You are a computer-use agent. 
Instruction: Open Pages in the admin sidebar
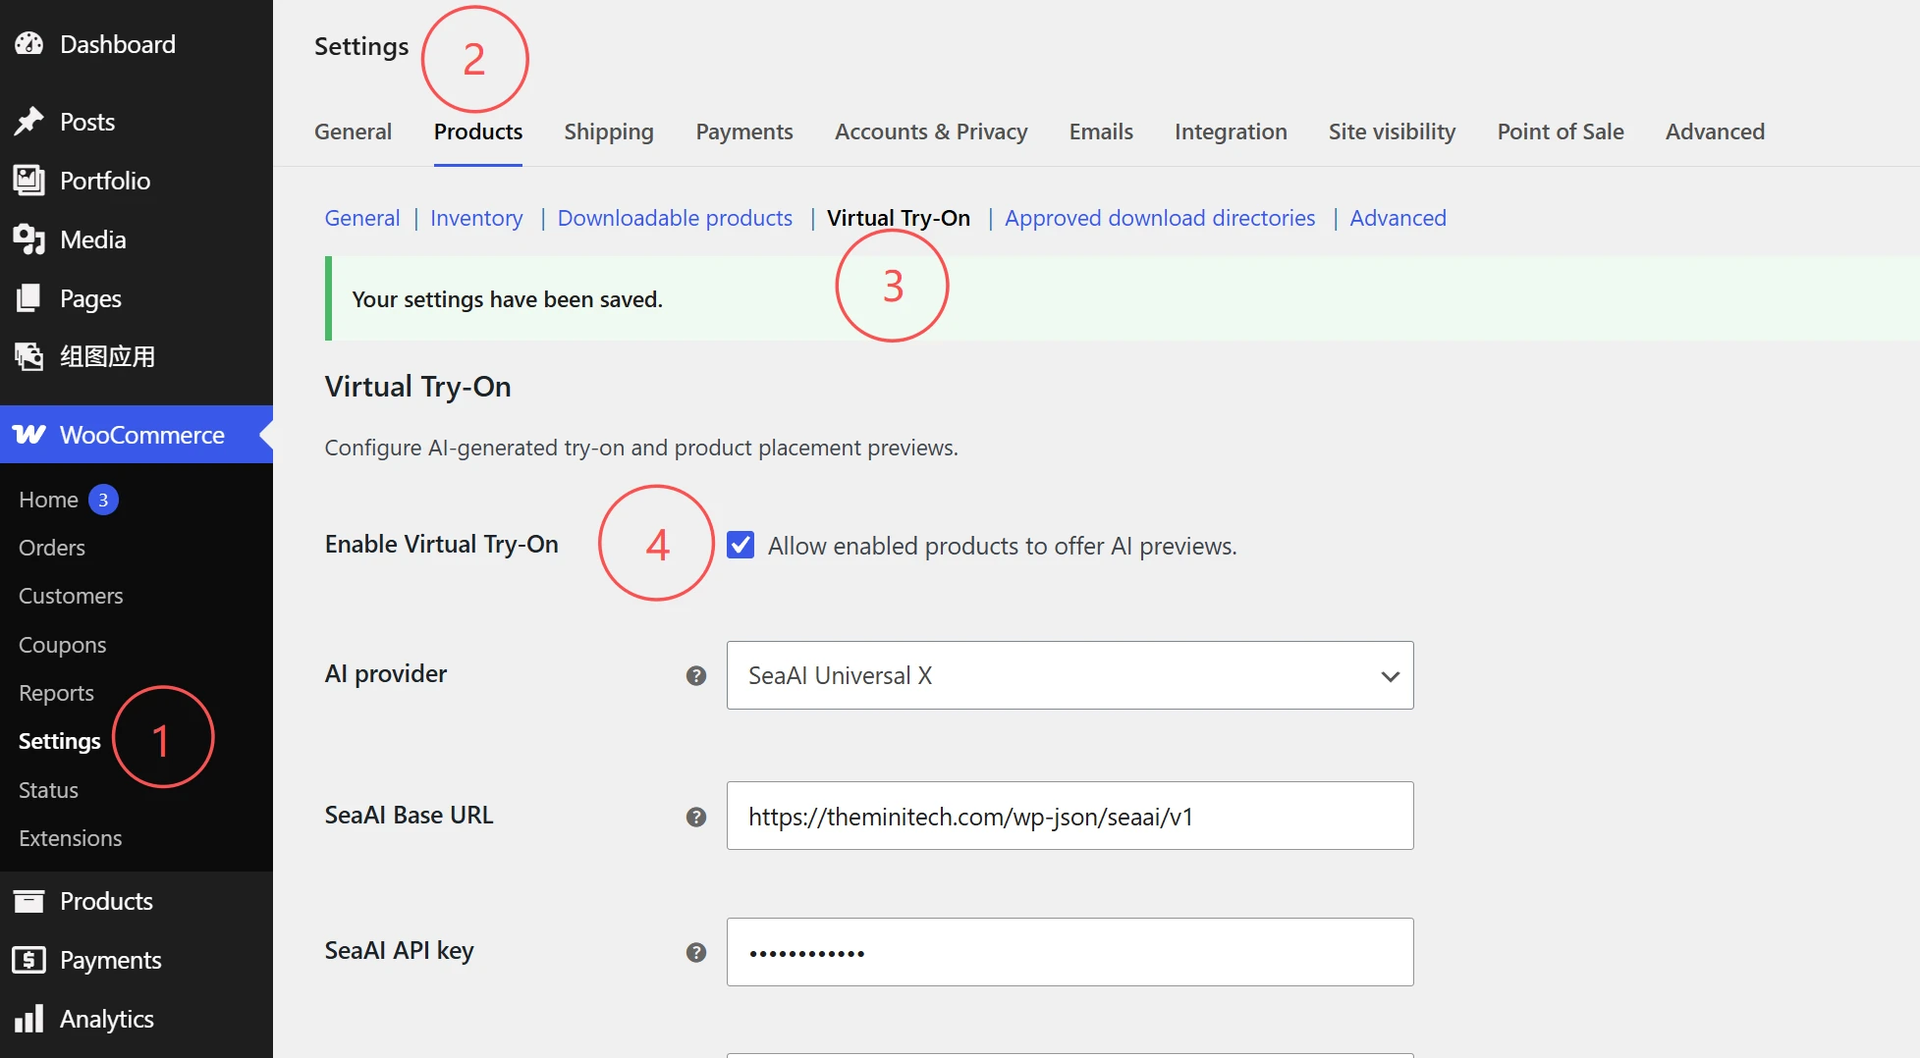pos(90,298)
